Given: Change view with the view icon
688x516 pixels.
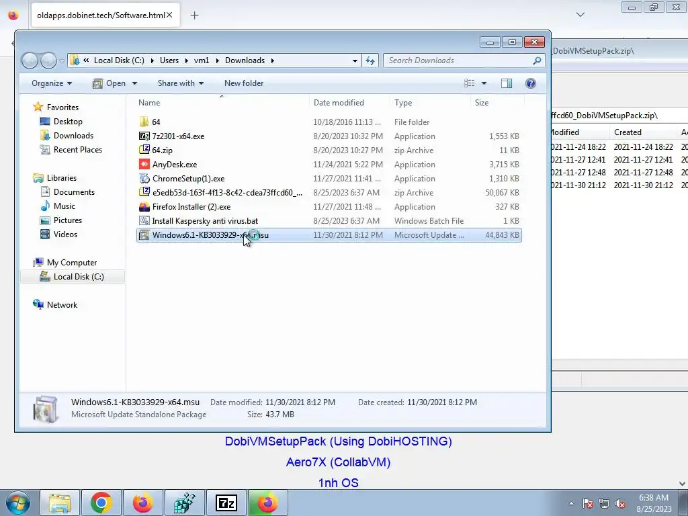Looking at the screenshot, I should point(470,83).
